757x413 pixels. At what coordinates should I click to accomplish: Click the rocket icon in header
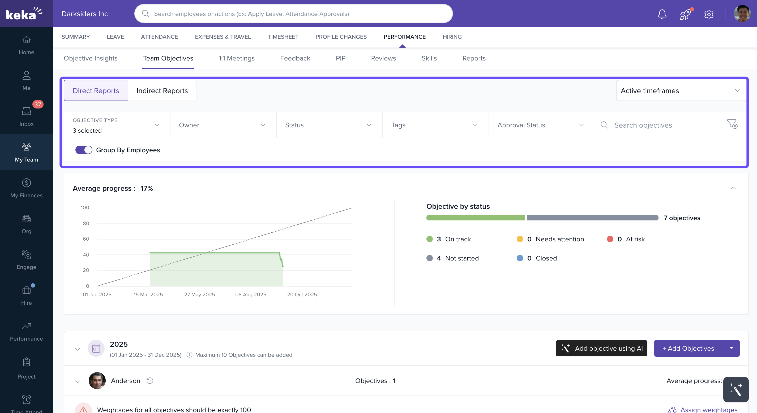pos(685,14)
